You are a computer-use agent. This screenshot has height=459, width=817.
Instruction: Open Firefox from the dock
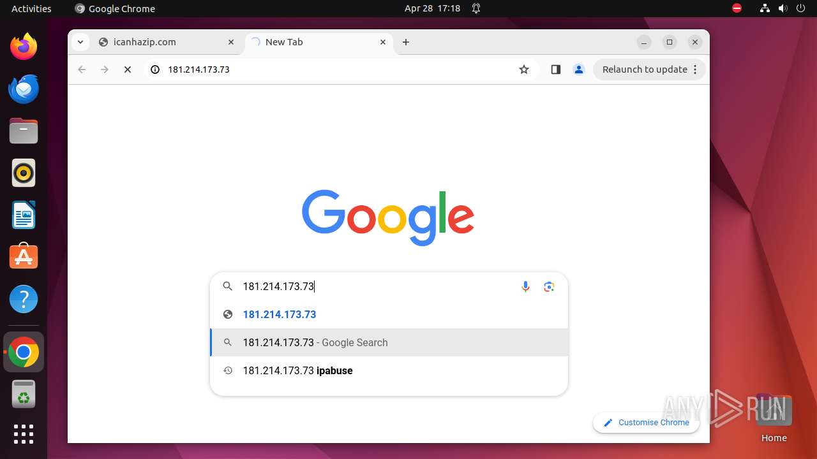[x=24, y=47]
